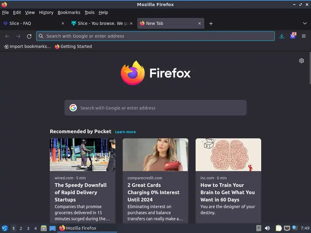This screenshot has width=311, height=233.
Task: Open the system start menu icon in taskbar
Action: pos(5,228)
